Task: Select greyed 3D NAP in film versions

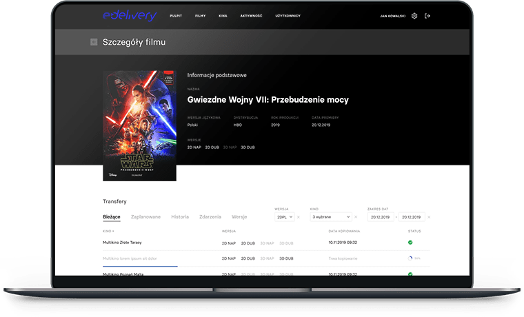Action: 230,147
